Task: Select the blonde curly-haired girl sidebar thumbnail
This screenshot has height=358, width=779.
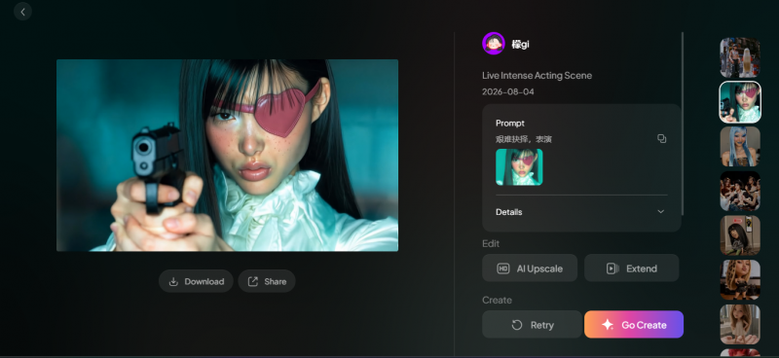Action: click(740, 279)
